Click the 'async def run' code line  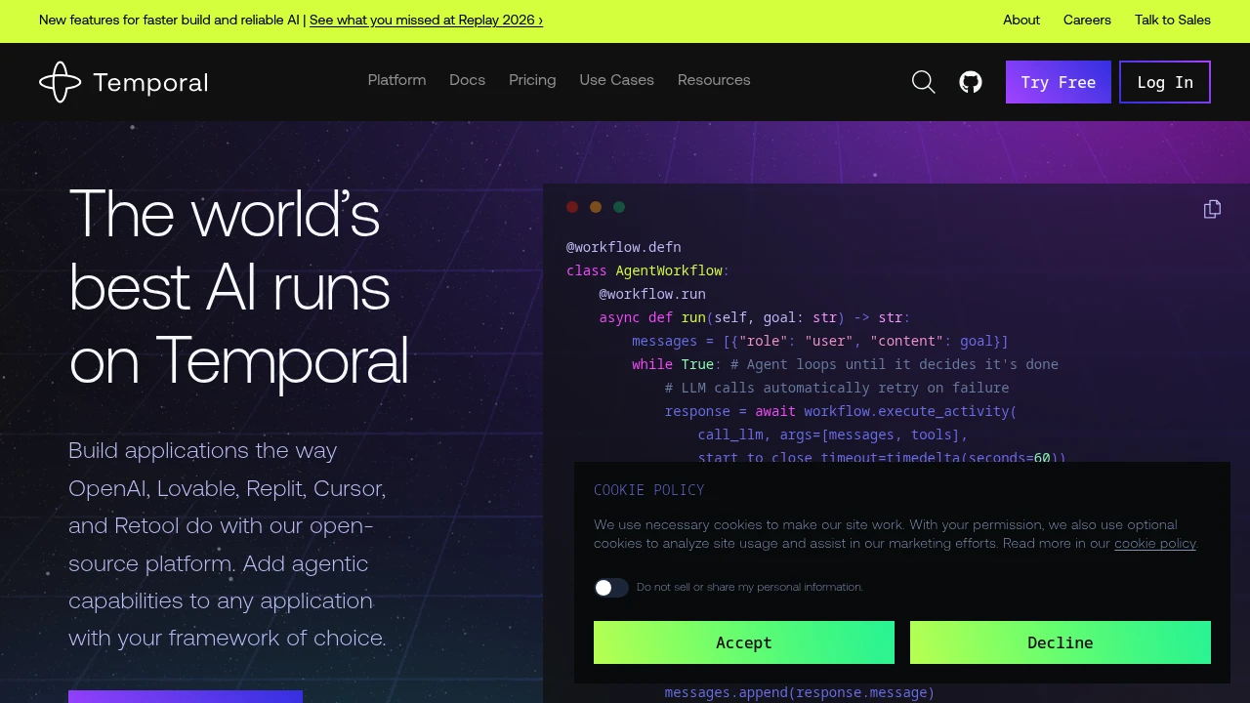[755, 317]
